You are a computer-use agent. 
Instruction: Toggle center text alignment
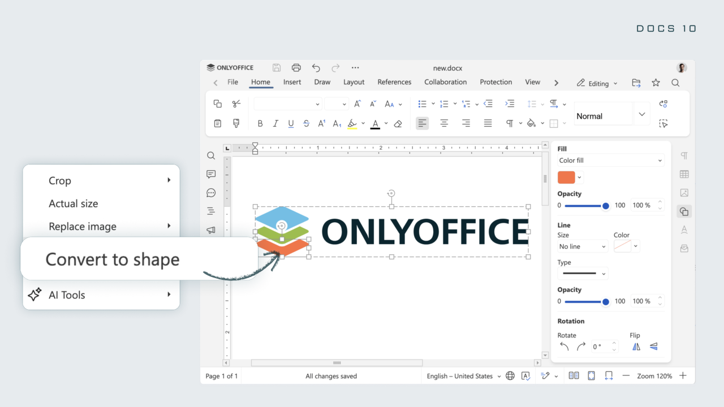(444, 123)
